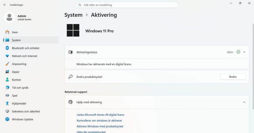Click the Hjälp med aktivering globe icon
Image resolution: width=254 pixels, height=133 pixels.
click(70, 102)
